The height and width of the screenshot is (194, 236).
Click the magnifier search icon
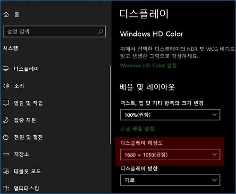tap(101, 32)
